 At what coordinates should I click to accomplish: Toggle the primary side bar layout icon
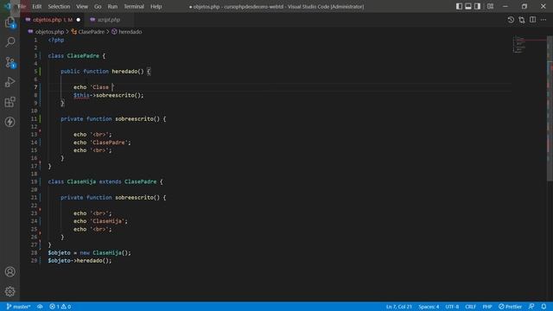(459, 6)
